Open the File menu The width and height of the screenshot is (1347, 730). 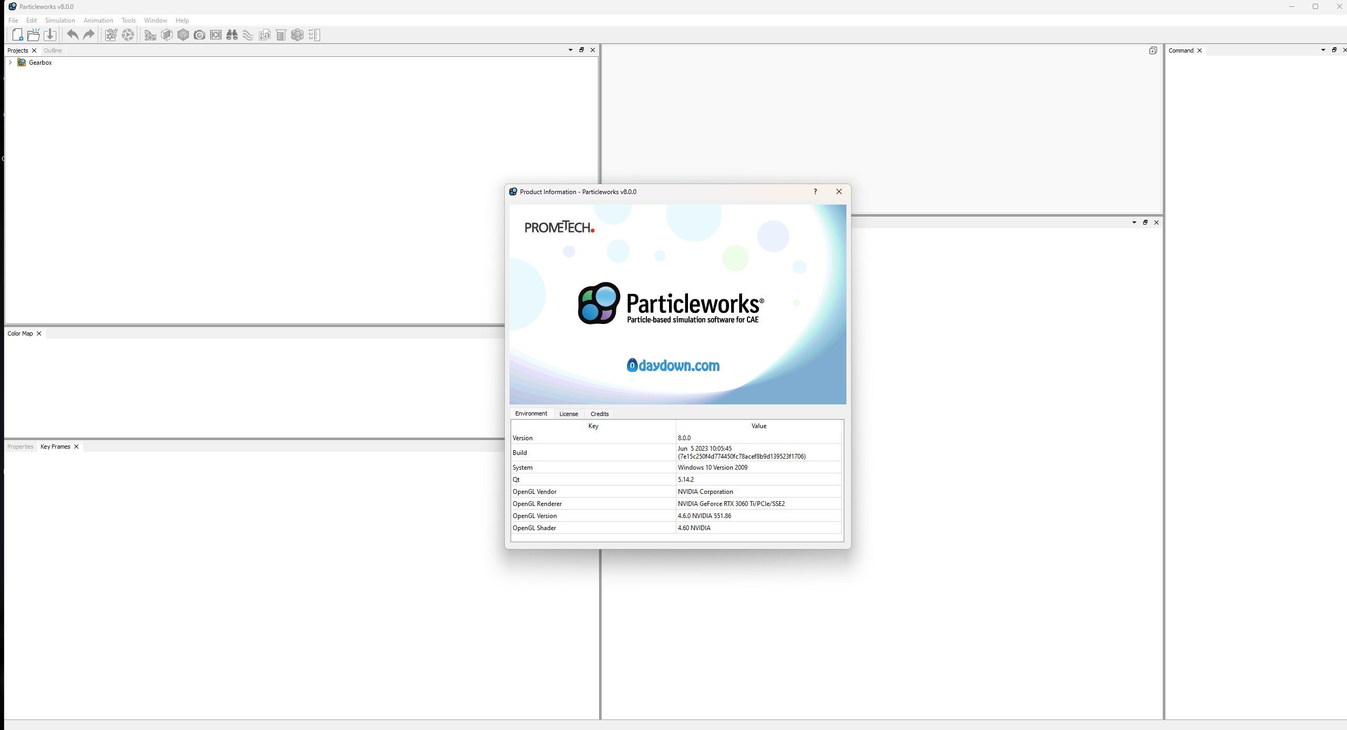pos(13,21)
